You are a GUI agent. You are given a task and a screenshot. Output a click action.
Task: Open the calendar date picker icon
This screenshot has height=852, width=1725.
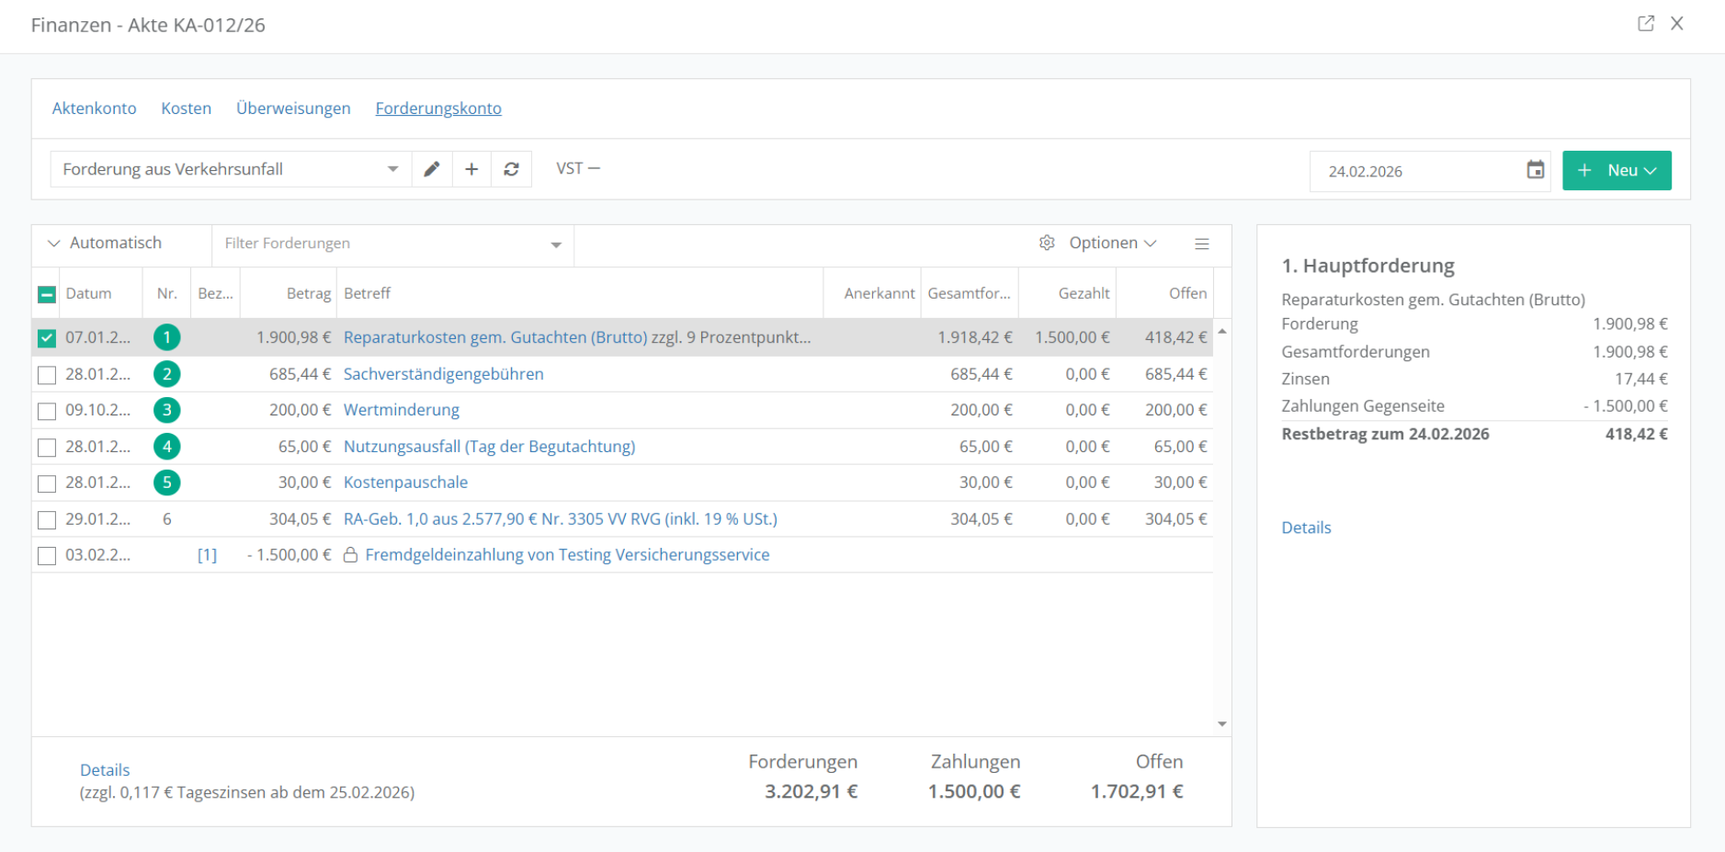(x=1535, y=170)
